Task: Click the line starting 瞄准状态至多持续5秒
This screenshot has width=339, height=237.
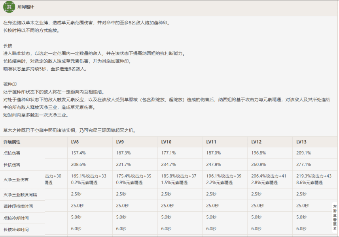Action: [x=45, y=69]
